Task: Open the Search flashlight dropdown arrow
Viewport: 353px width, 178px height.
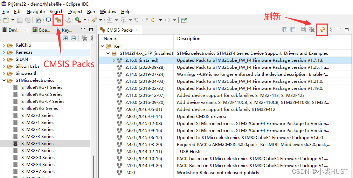Action: pos(101,20)
